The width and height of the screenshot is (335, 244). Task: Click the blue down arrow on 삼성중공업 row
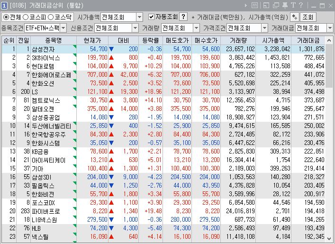tap(111, 117)
